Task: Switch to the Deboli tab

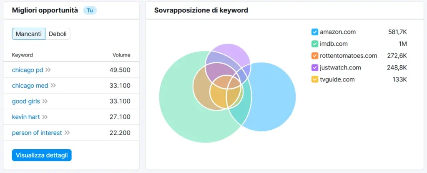Action: click(x=58, y=34)
